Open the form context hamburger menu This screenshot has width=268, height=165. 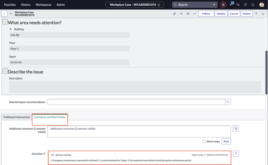tap(11, 13)
